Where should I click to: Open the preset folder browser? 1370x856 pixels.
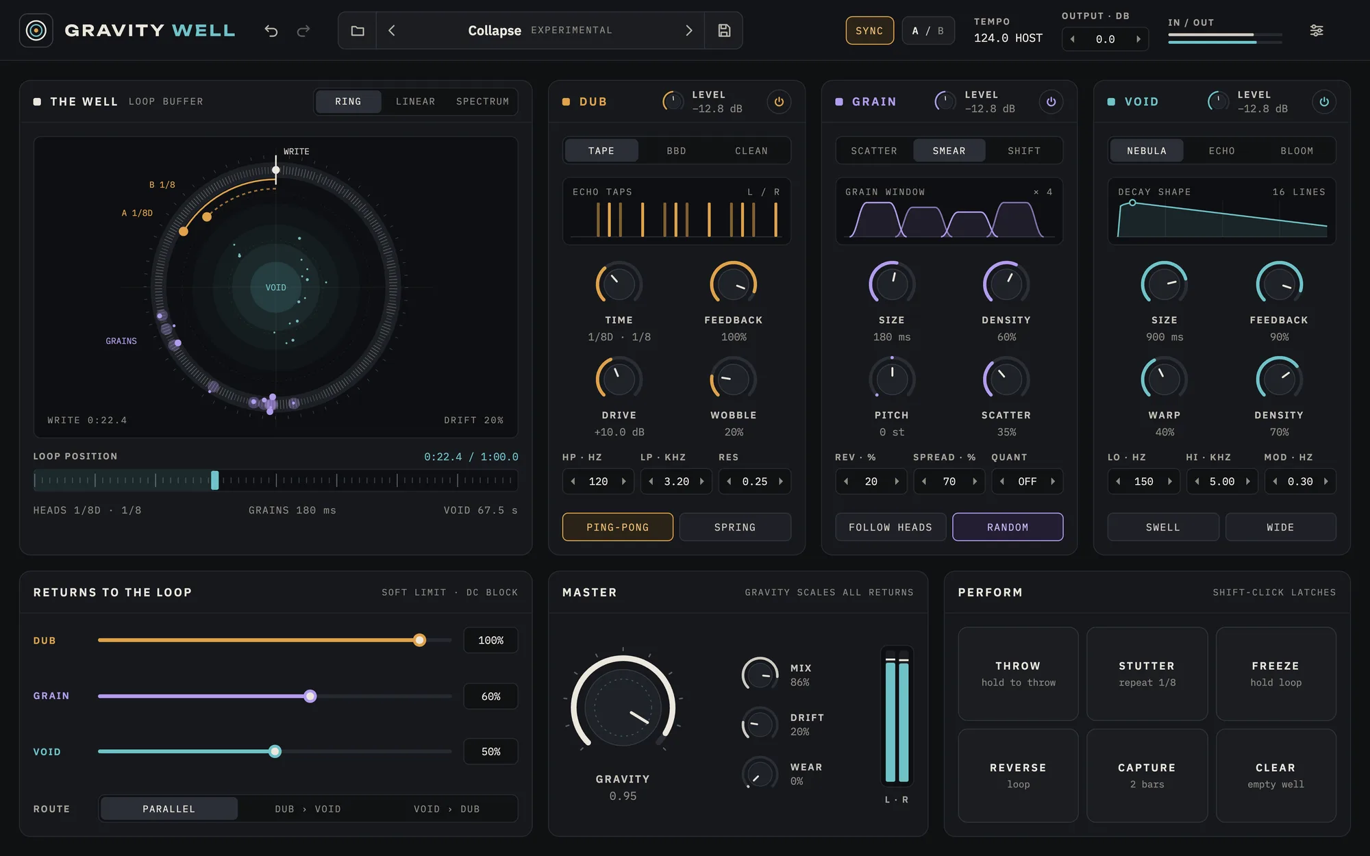pyautogui.click(x=358, y=30)
